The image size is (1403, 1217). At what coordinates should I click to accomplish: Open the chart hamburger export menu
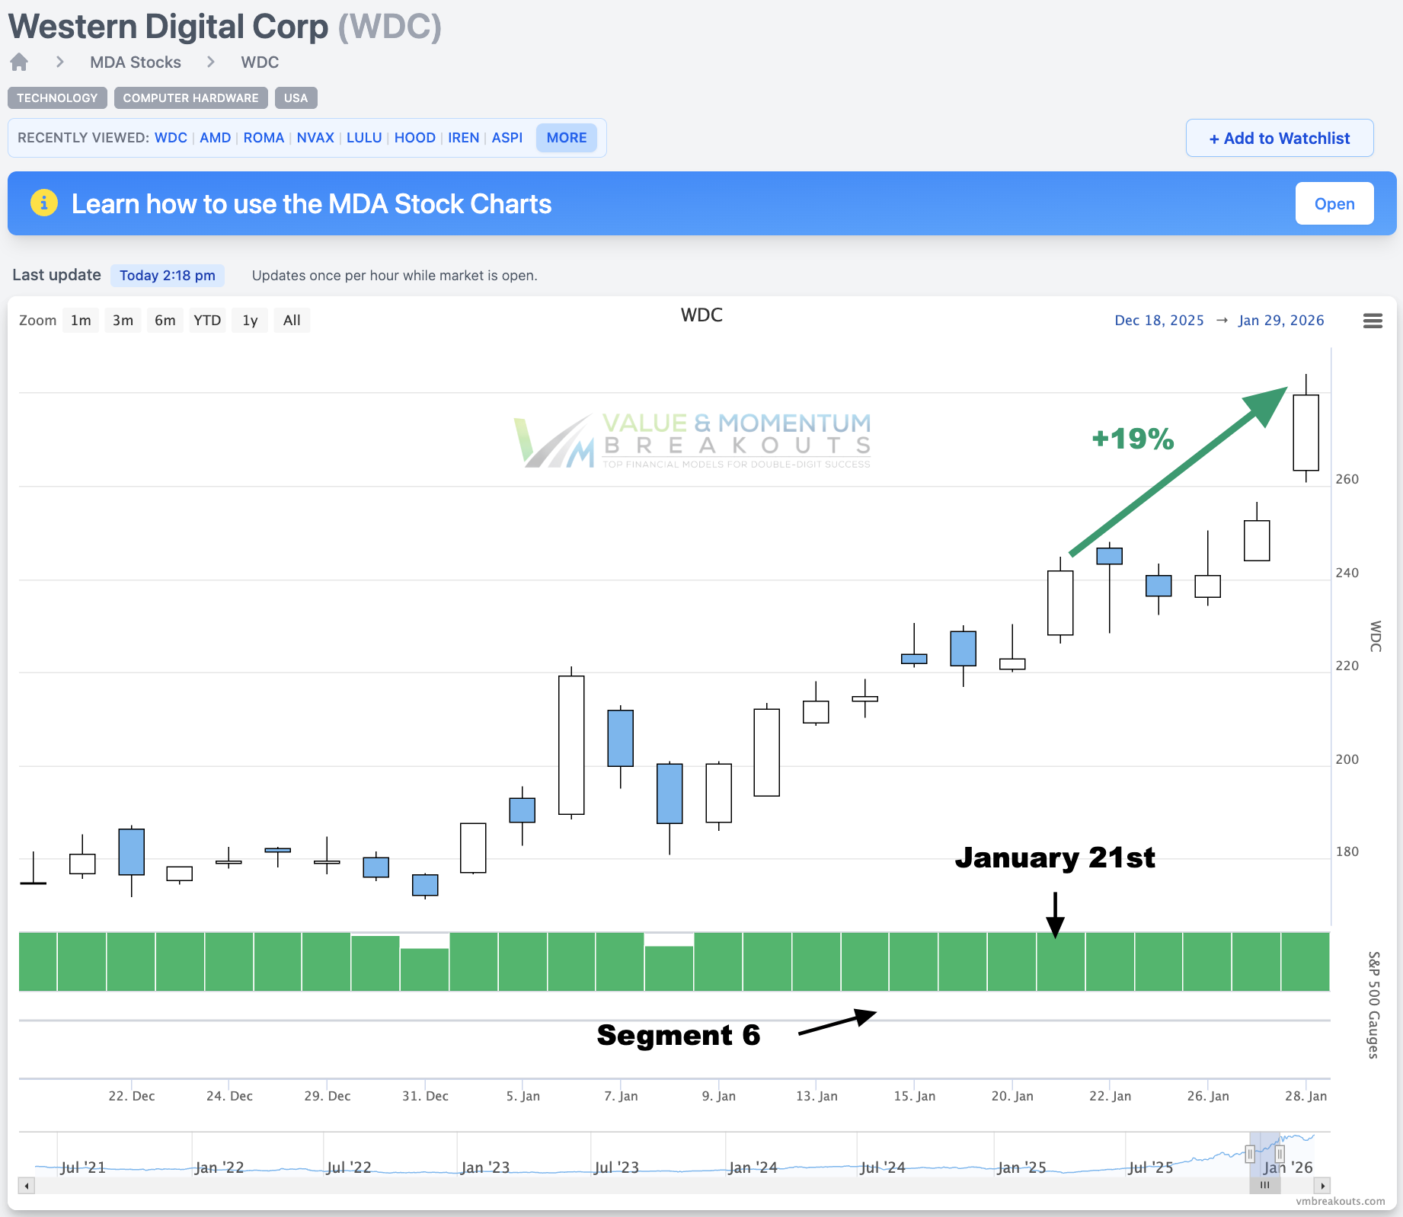(x=1373, y=321)
